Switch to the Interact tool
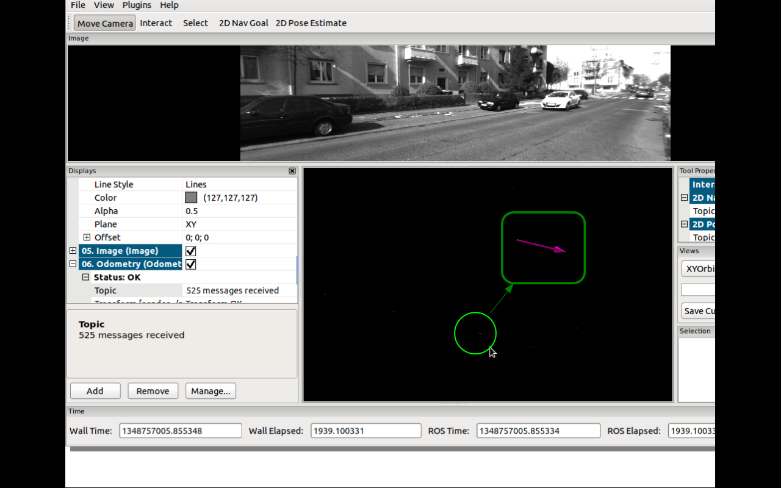 point(156,23)
